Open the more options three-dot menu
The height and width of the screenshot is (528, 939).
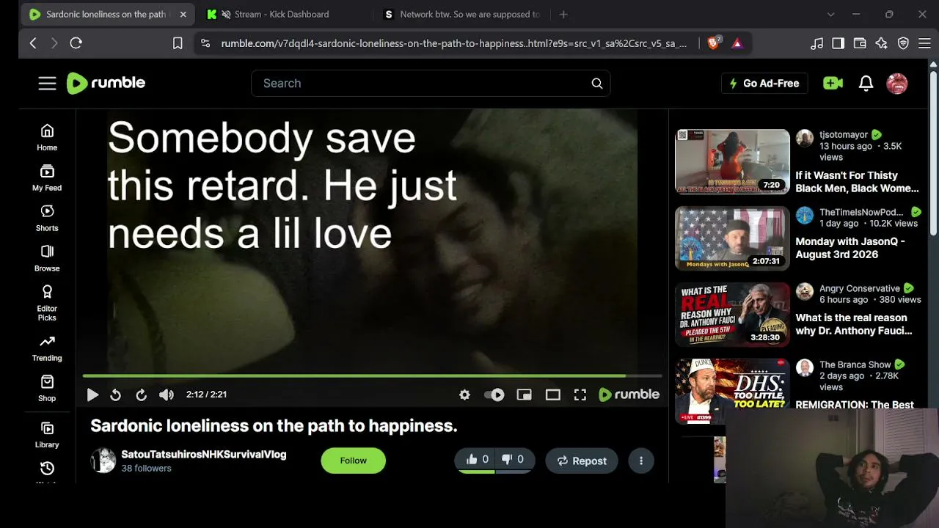(641, 461)
